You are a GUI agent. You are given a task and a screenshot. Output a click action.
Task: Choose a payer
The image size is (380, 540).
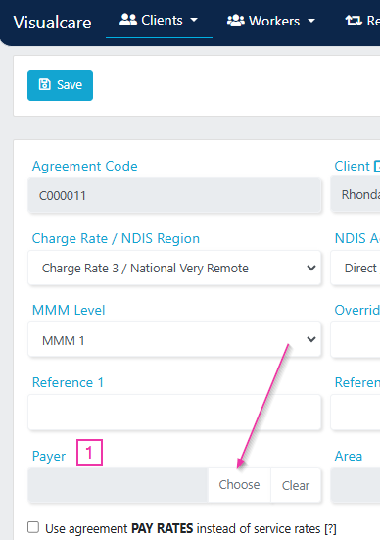(239, 485)
